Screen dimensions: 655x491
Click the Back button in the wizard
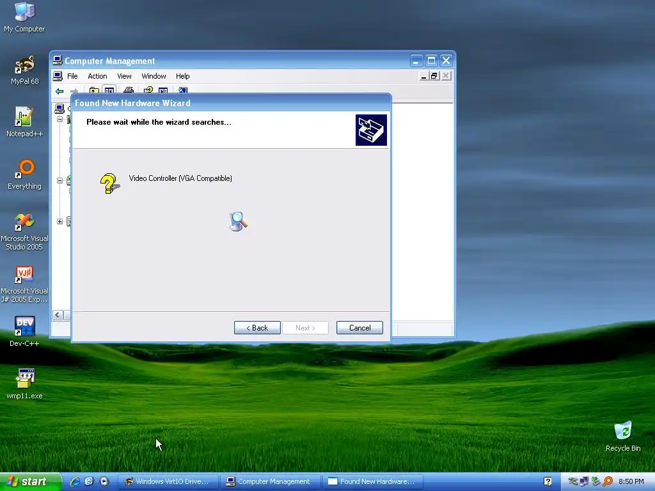point(257,328)
